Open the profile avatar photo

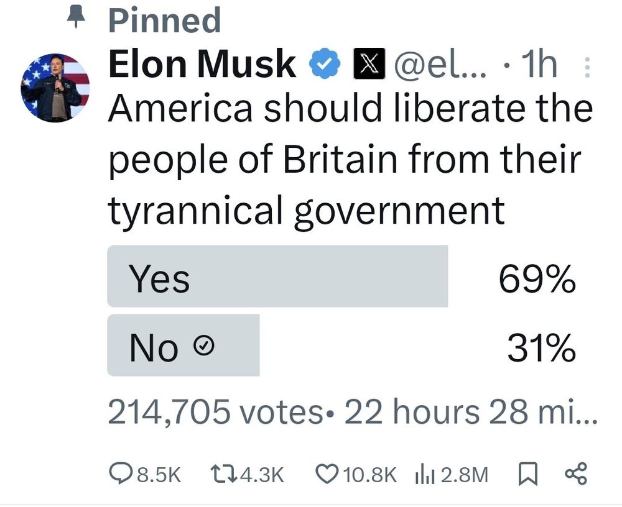tap(55, 87)
